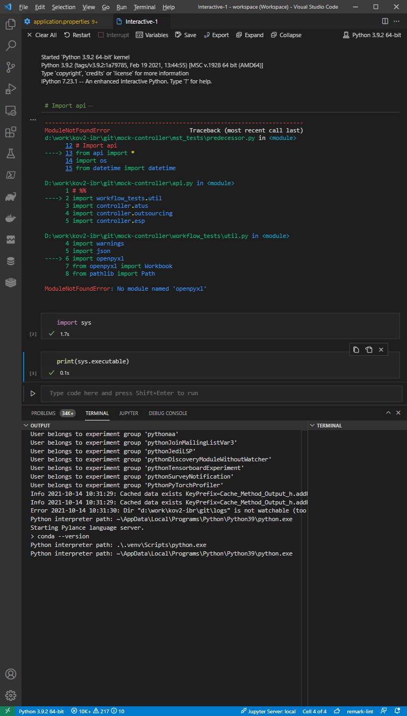
Task: Restart the Python kernel
Action: 77,35
